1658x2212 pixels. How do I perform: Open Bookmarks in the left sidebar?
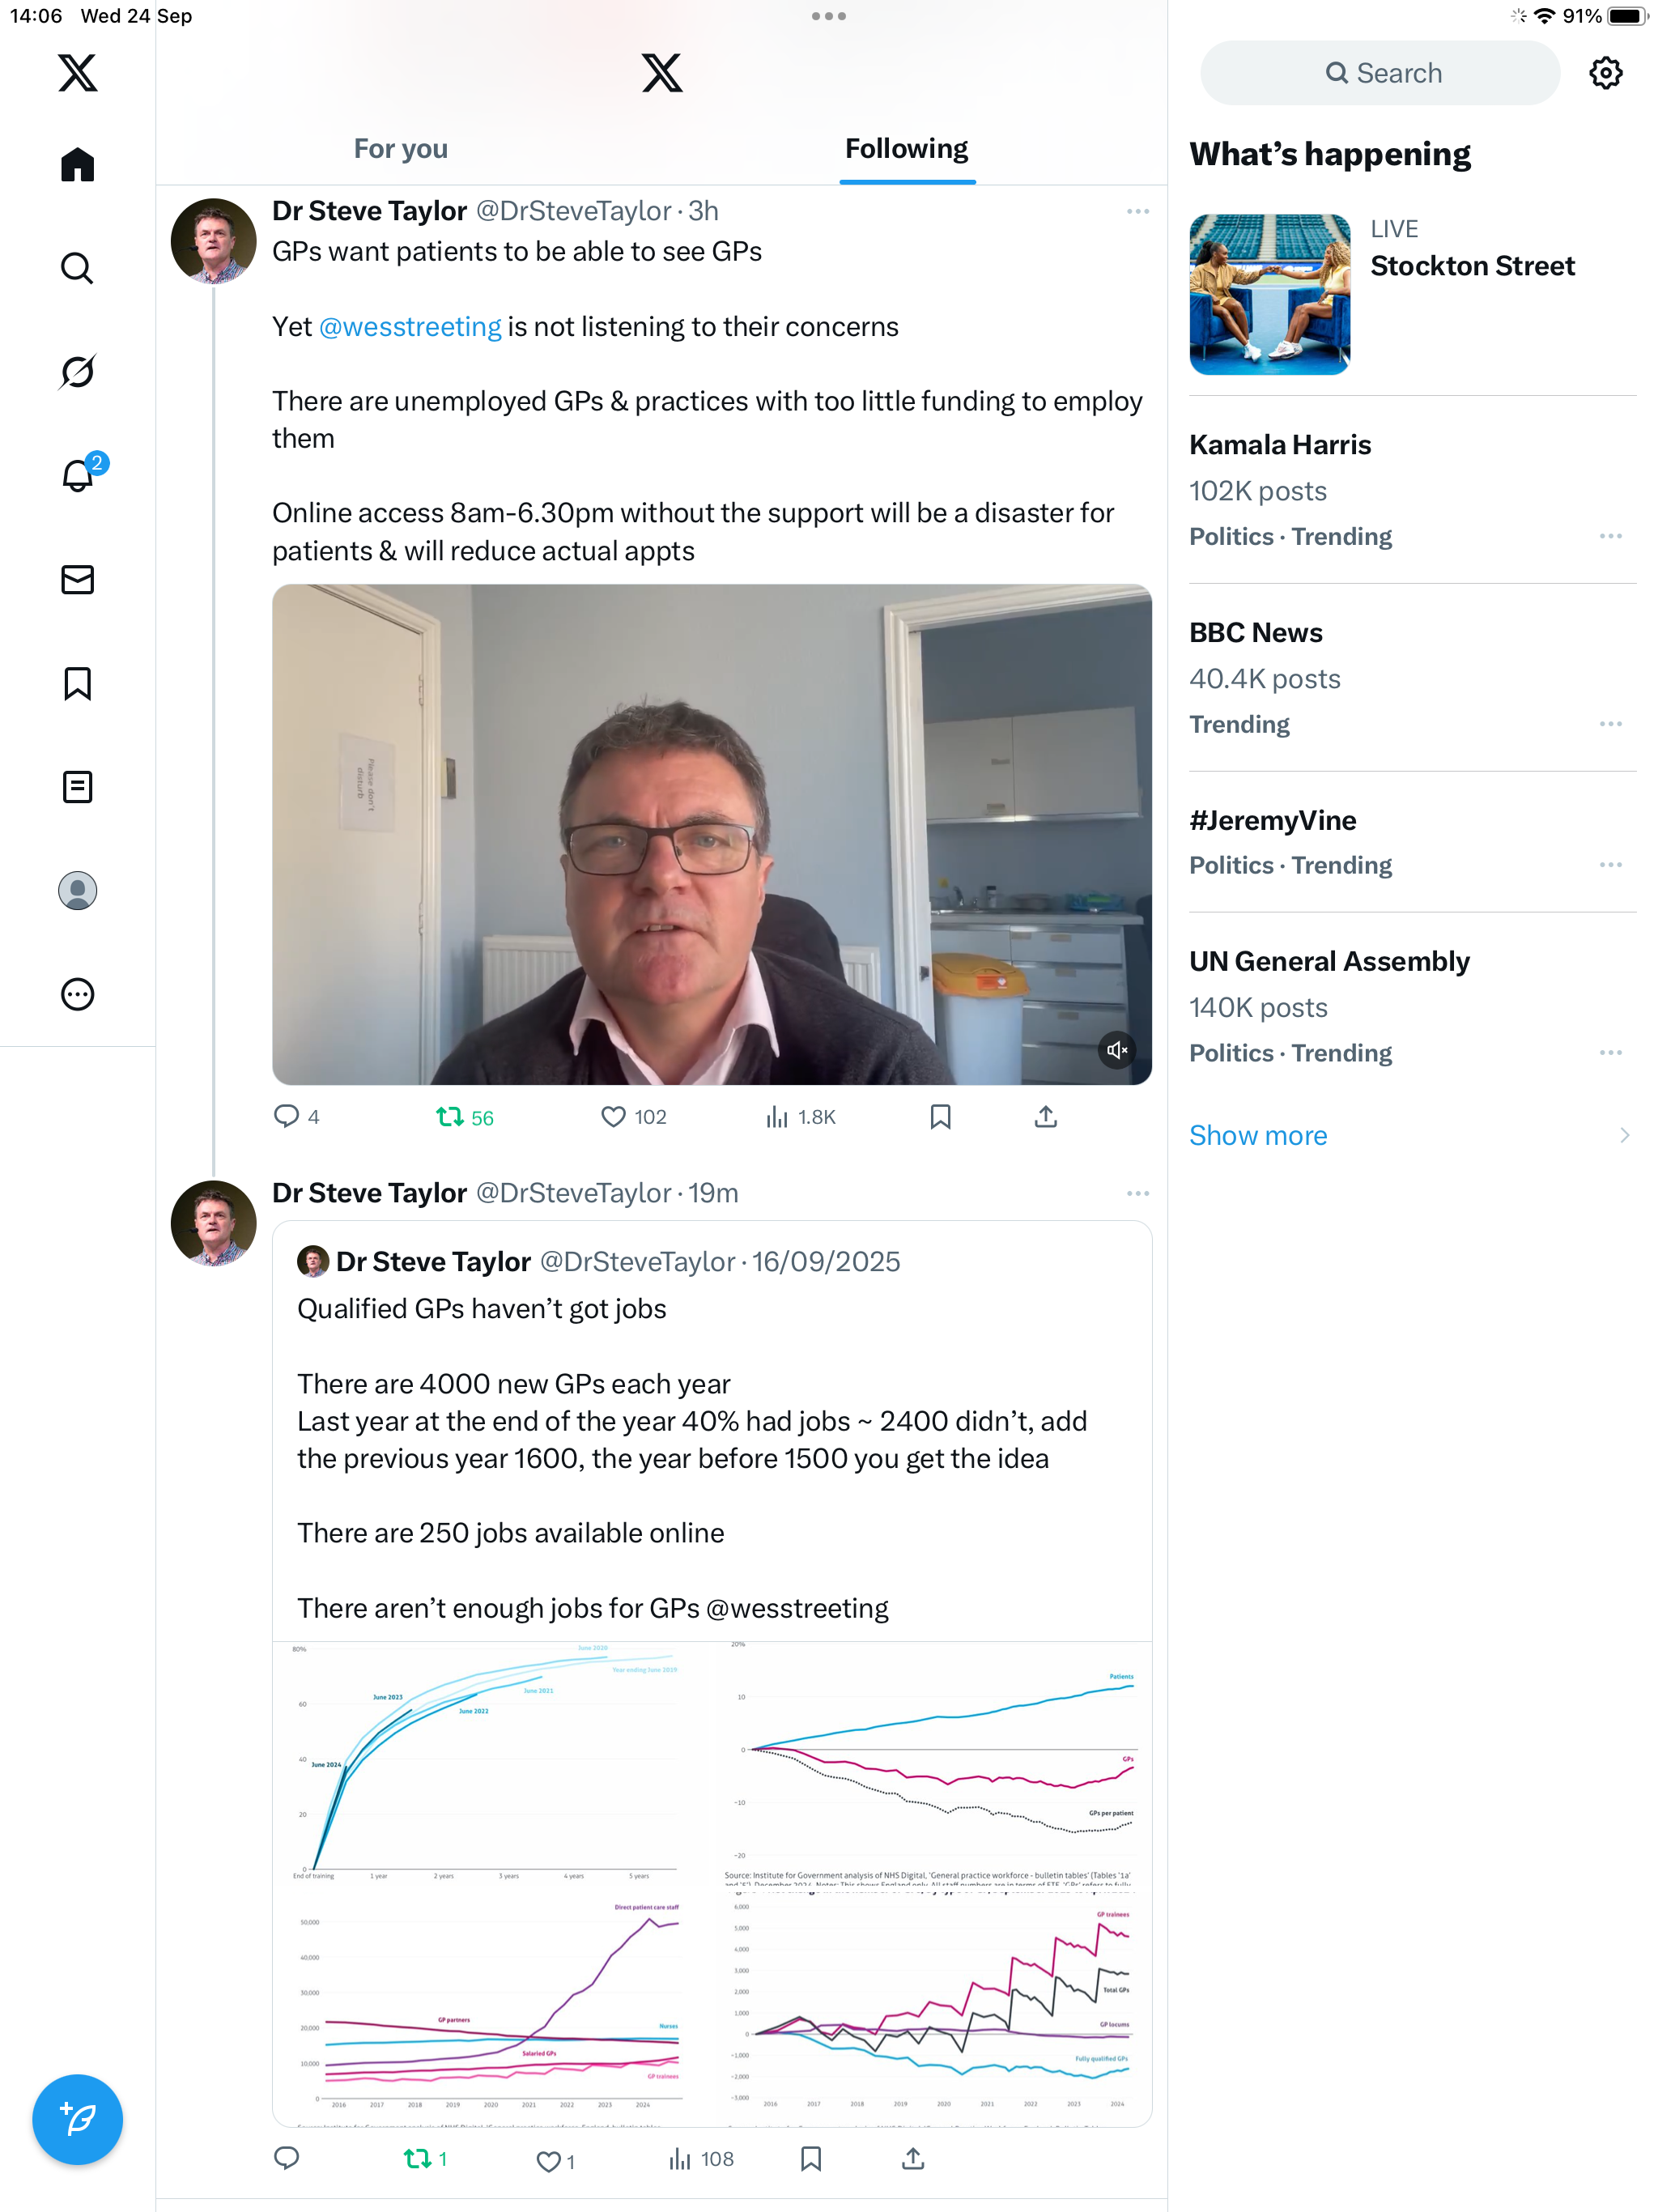coord(77,684)
